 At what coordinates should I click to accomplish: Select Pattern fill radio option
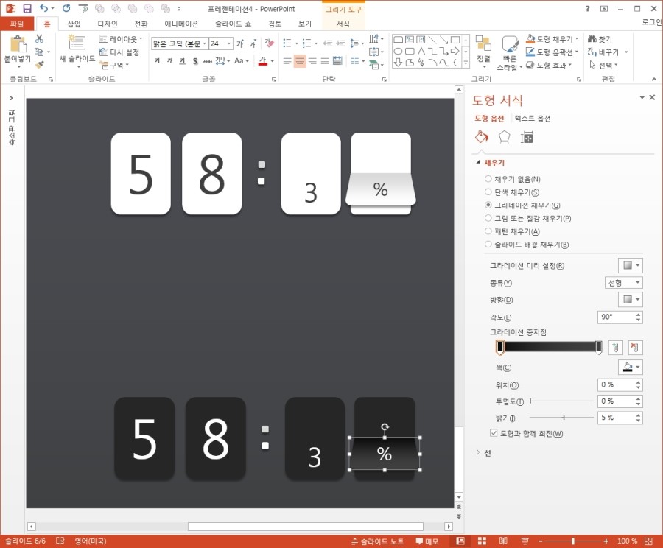(x=488, y=231)
